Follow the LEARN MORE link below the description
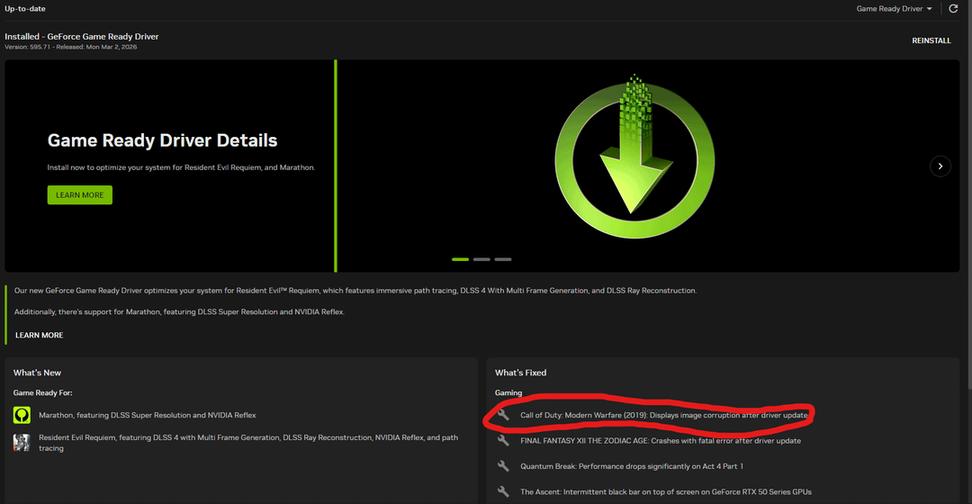 pos(40,336)
